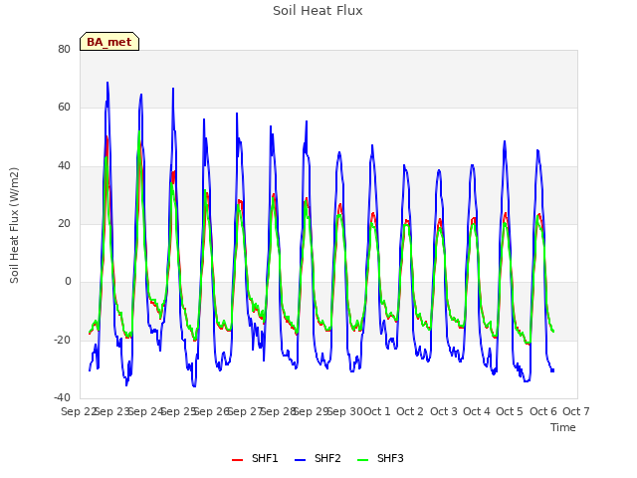Click the Oct 6 x-axis date label

(543, 411)
